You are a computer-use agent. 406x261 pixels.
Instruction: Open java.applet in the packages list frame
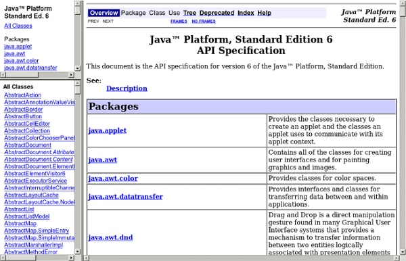18,47
